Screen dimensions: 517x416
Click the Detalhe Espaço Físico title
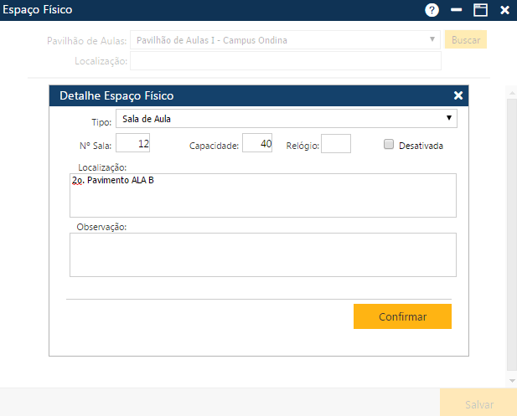click(x=116, y=95)
